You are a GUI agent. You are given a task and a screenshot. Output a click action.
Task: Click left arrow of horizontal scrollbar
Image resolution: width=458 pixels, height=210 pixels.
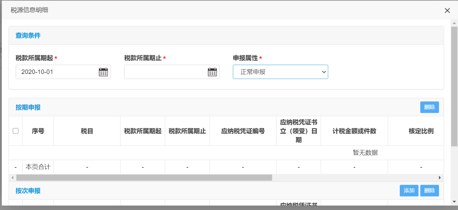pyautogui.click(x=12, y=178)
